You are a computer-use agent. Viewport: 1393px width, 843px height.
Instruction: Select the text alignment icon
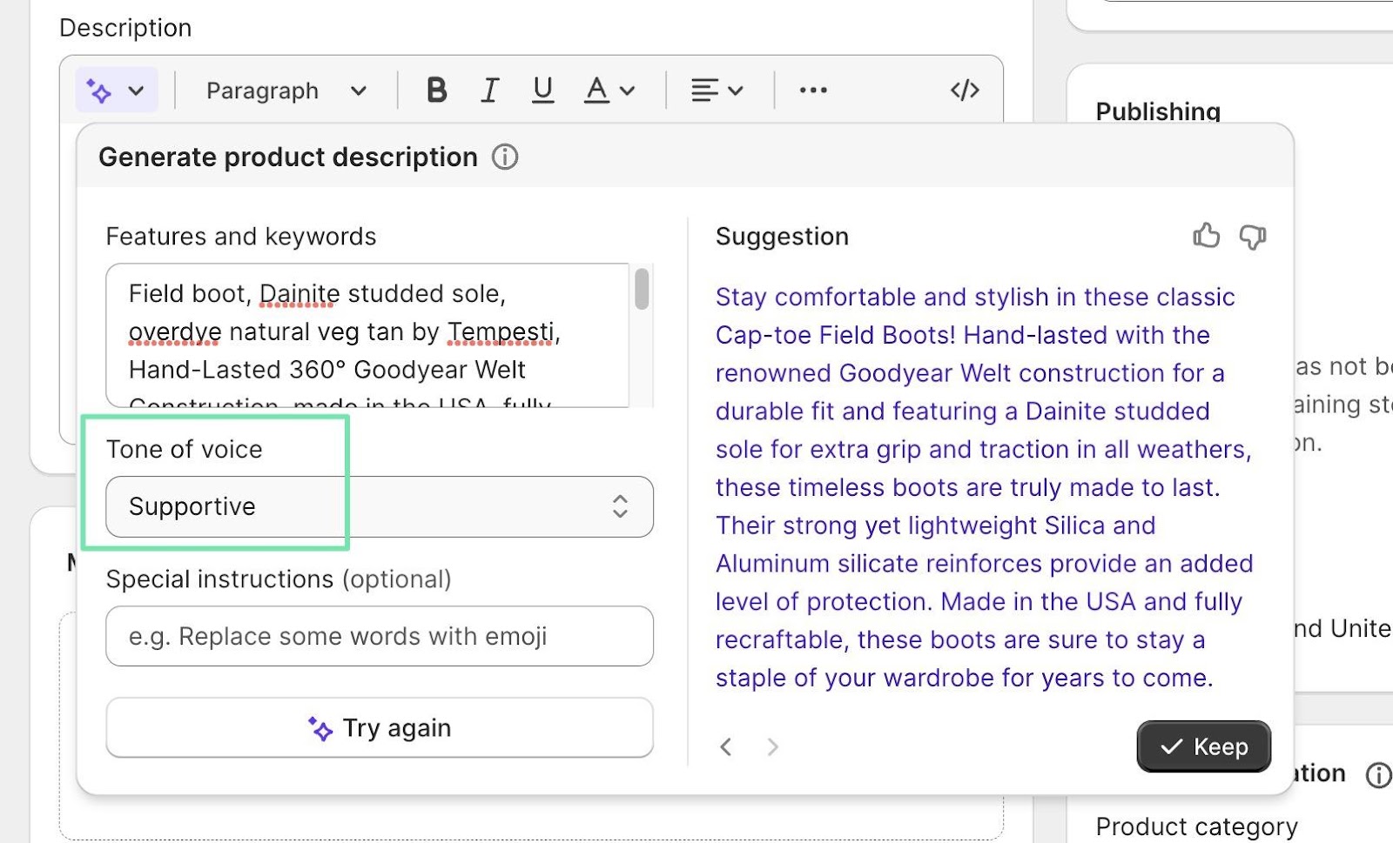pos(706,90)
